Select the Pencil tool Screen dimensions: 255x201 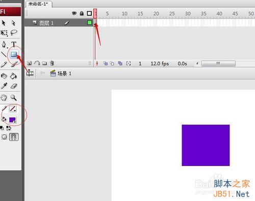pos(4,64)
